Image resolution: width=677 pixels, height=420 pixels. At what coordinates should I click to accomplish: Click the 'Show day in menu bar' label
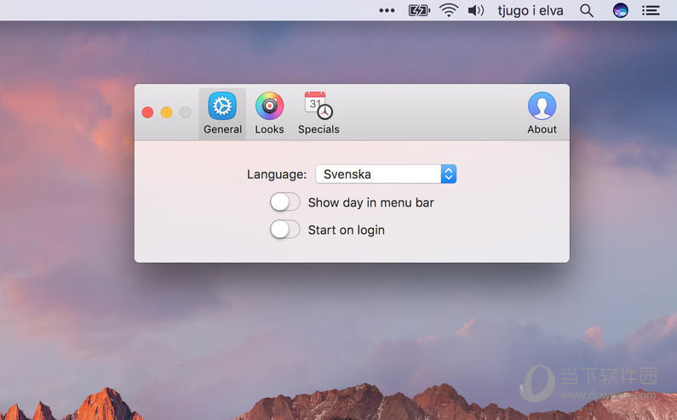tap(371, 202)
